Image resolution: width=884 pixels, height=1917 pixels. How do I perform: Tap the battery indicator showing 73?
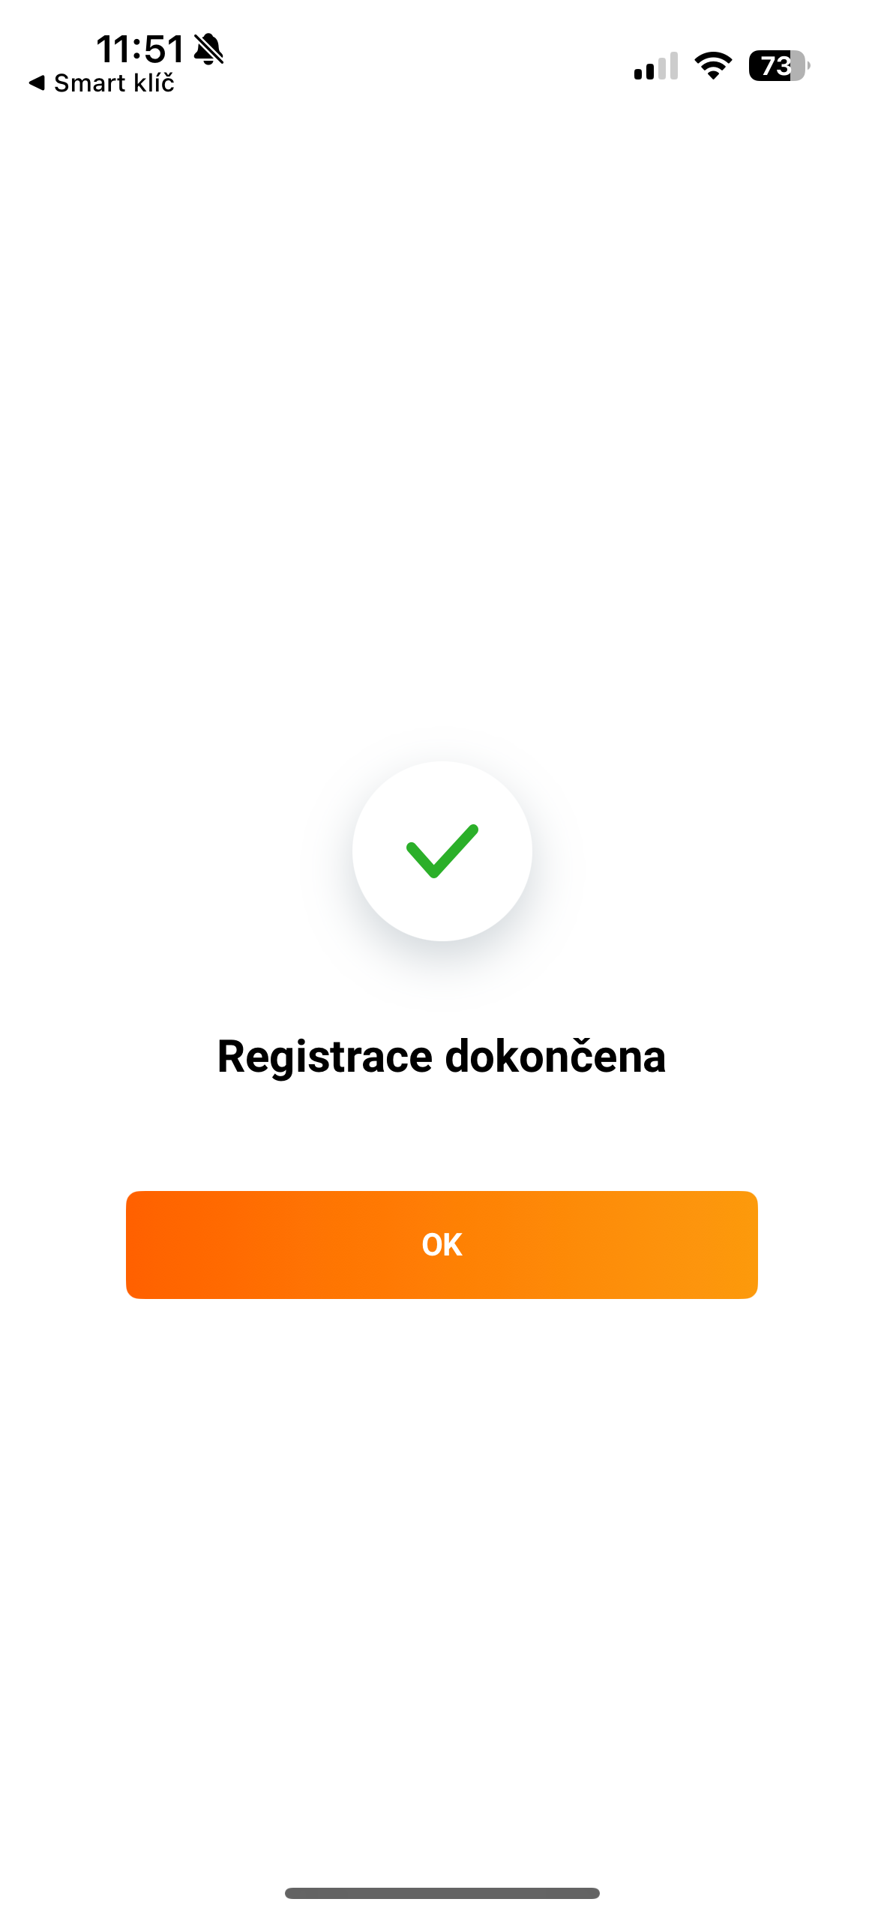(x=777, y=67)
